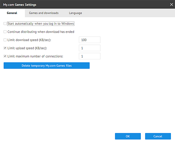Enable Start automatically when you log in checkbox
The width and height of the screenshot is (175, 144).
tap(5, 24)
